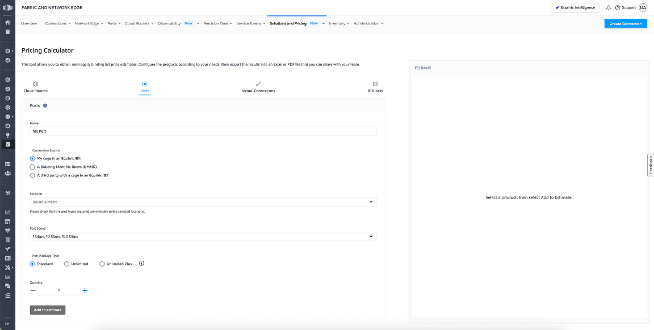Click the notifications bell icon
The height and width of the screenshot is (330, 654).
(x=609, y=7)
